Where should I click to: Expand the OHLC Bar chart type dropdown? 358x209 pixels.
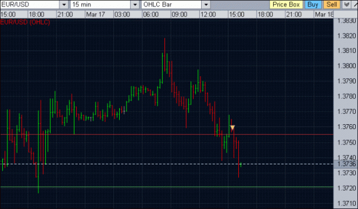tap(206, 5)
